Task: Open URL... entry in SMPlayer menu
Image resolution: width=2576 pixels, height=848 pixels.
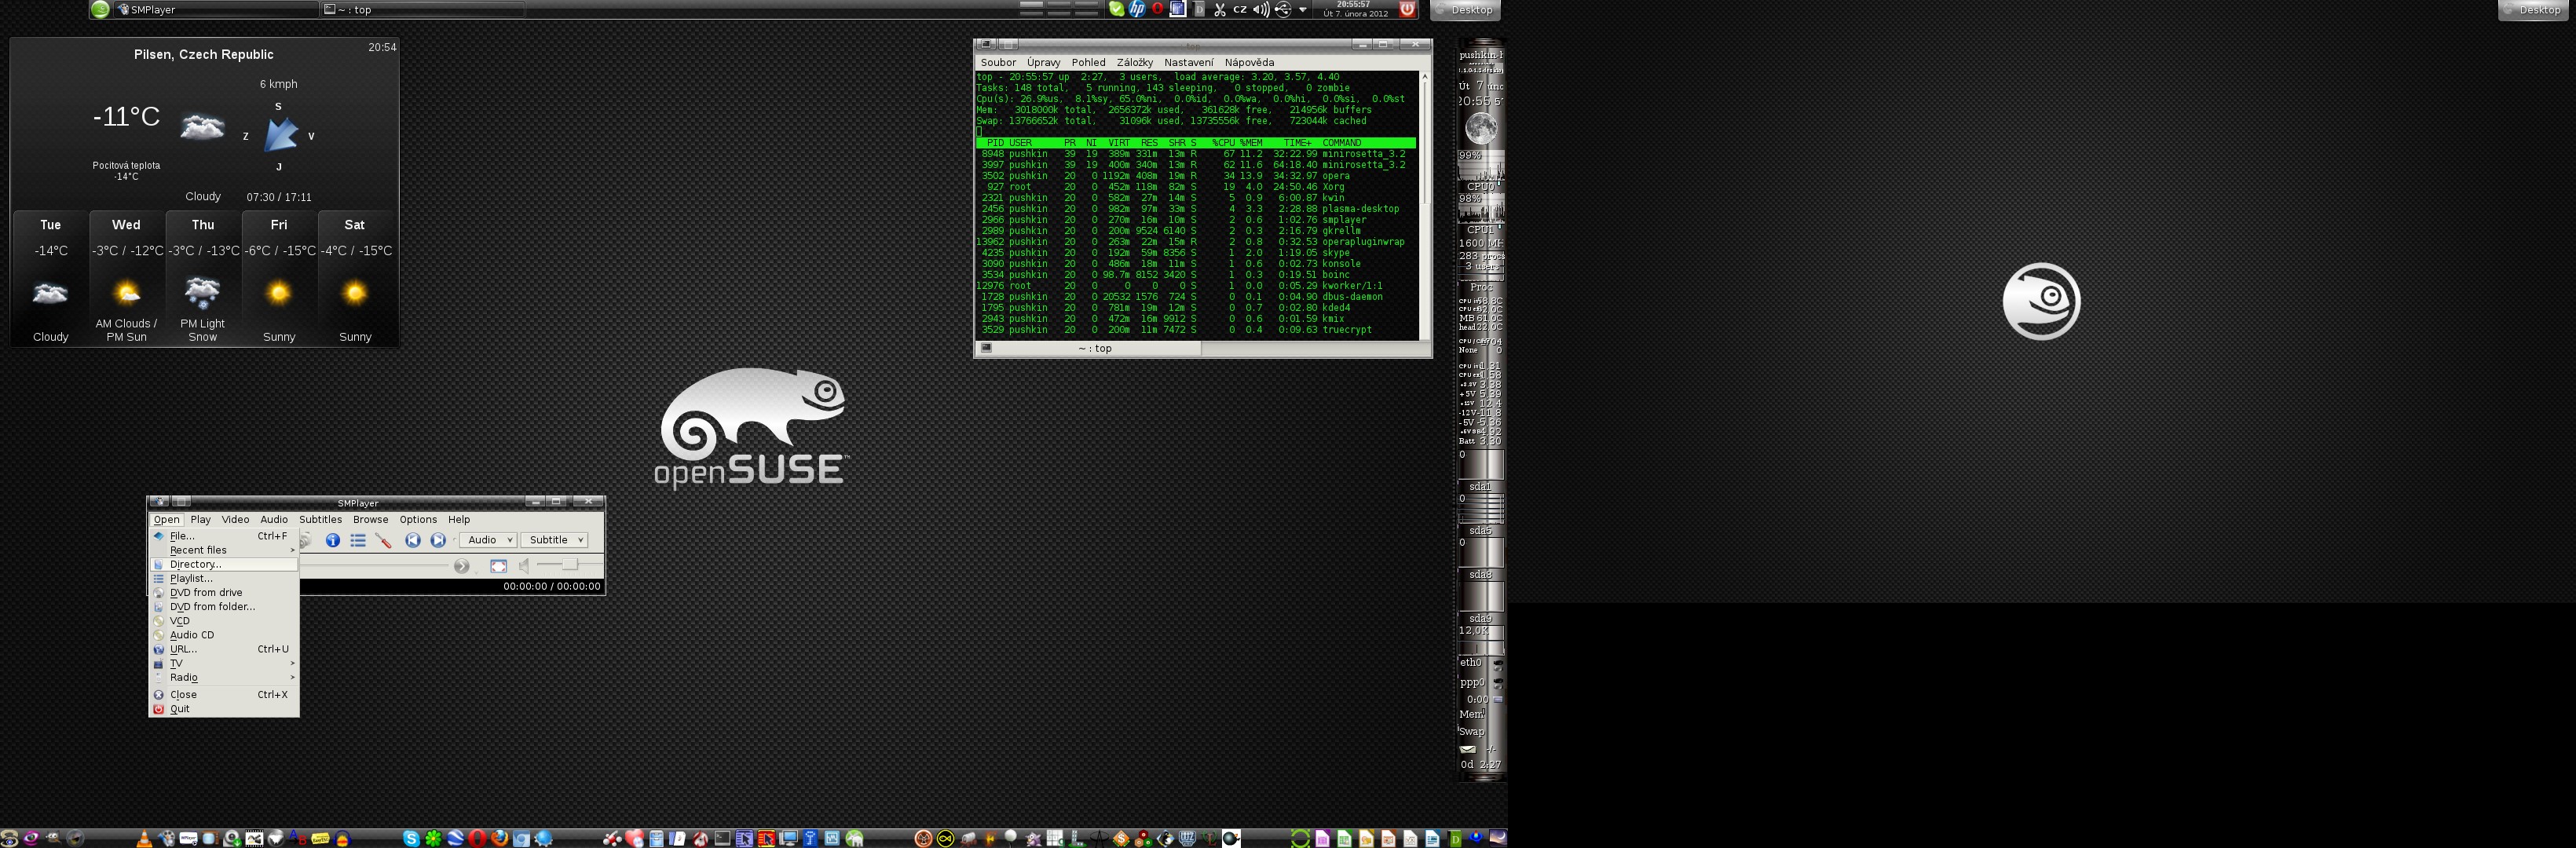Action: coord(224,649)
